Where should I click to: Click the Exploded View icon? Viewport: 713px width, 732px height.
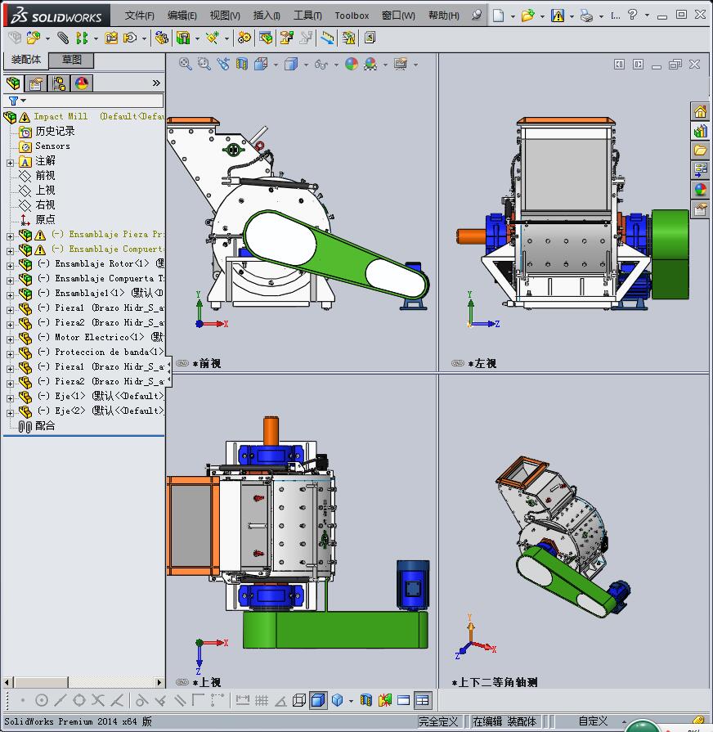tap(286, 38)
